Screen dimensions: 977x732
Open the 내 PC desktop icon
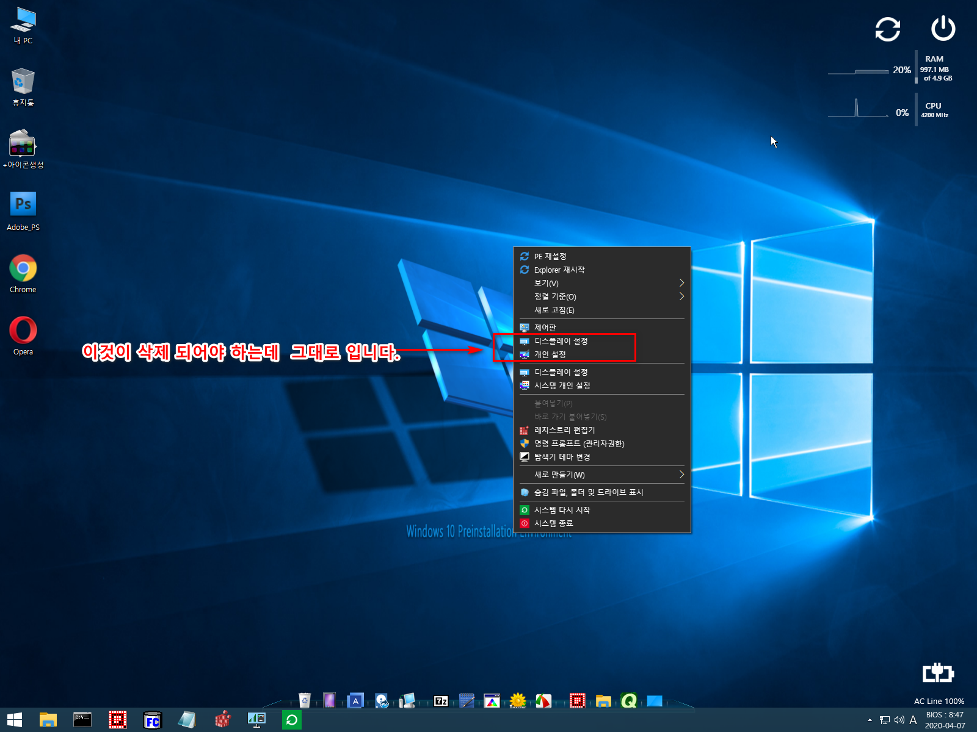pyautogui.click(x=23, y=26)
